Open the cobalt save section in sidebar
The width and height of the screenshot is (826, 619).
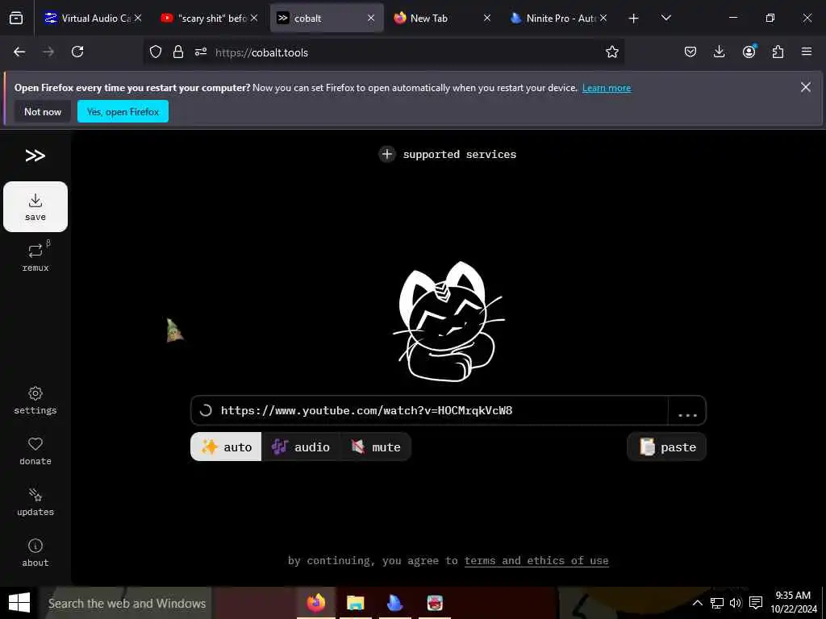(35, 206)
